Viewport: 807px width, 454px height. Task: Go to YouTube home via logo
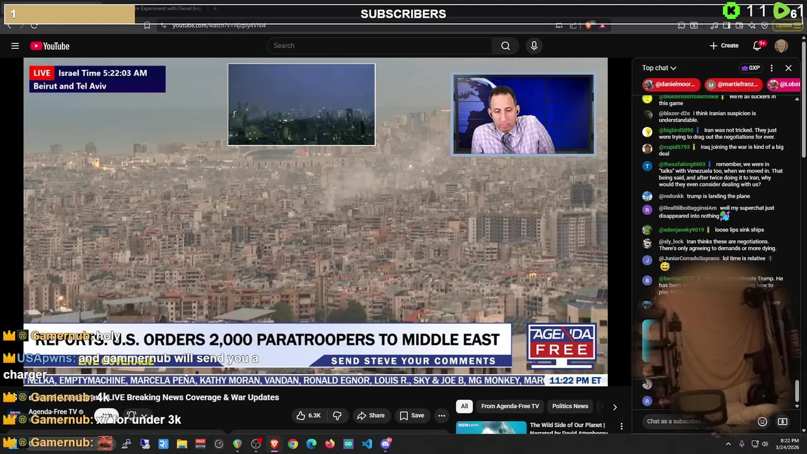[x=50, y=45]
